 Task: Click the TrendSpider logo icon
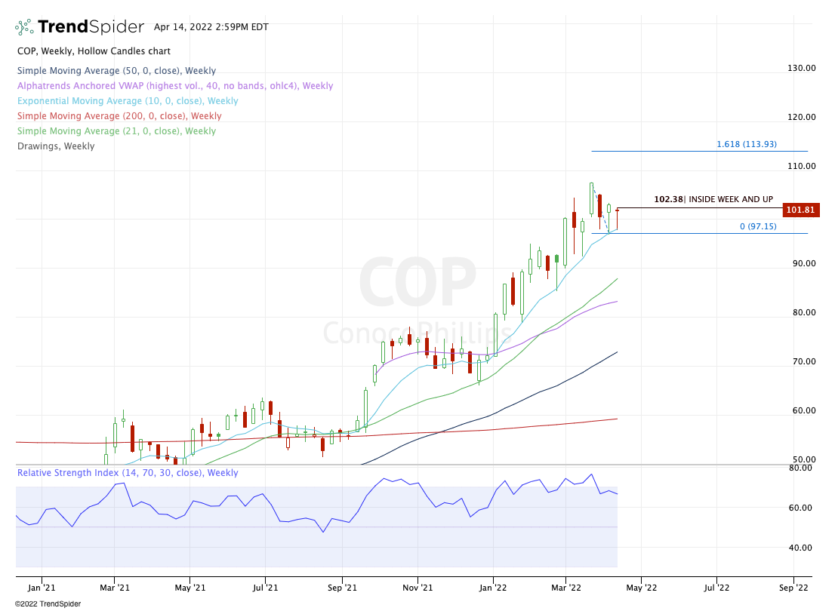tap(24, 26)
